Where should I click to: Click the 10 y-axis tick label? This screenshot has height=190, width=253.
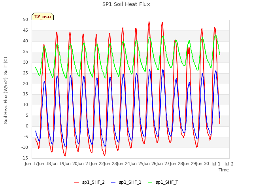point(25,104)
